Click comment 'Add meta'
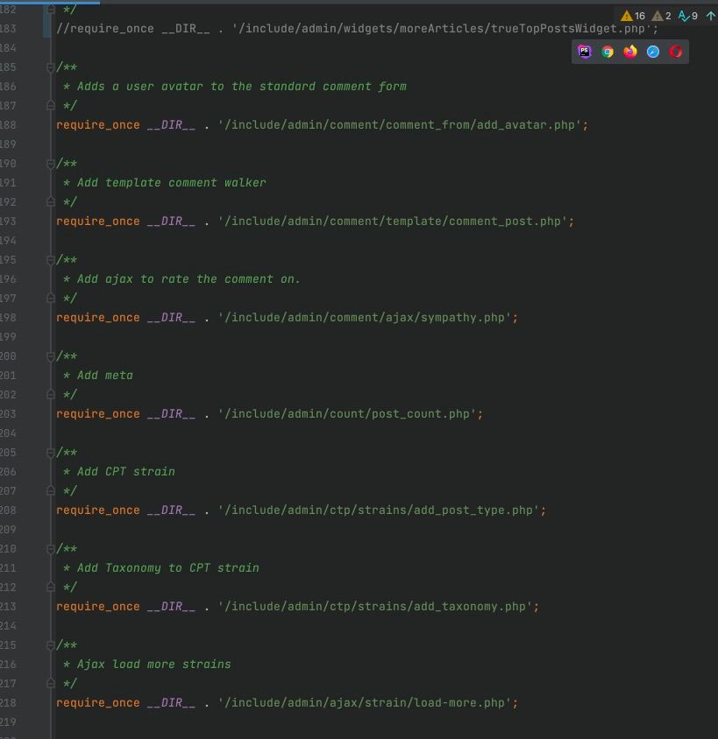The image size is (718, 739). pyautogui.click(x=104, y=376)
